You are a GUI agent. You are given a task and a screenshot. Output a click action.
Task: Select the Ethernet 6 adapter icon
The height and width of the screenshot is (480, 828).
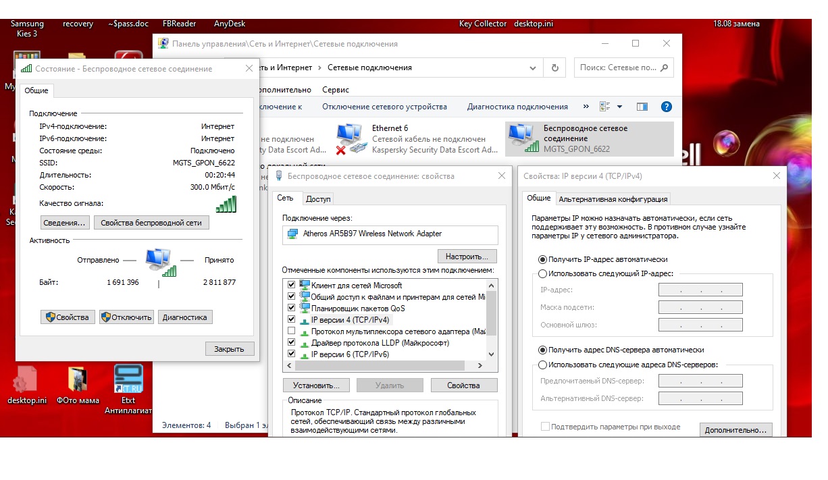tap(350, 138)
